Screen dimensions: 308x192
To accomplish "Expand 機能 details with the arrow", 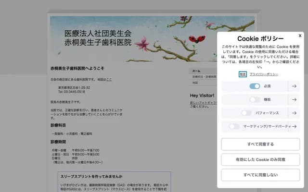I will click(x=294, y=99).
